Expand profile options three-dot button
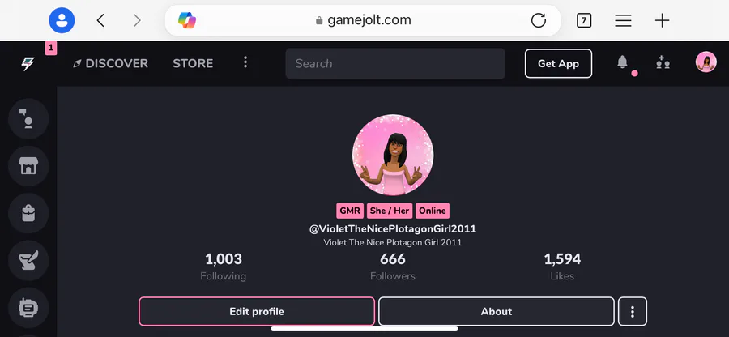 tap(633, 311)
